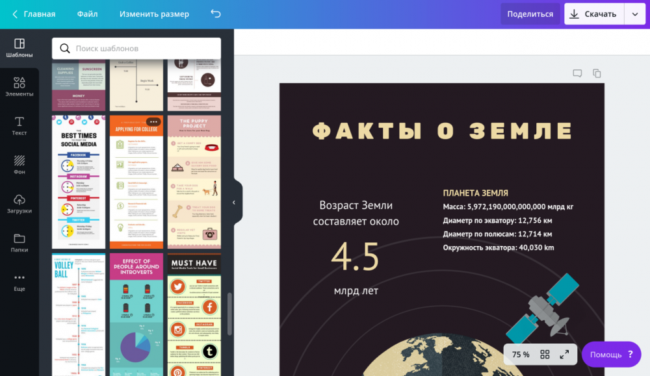Open the Файл menu
The height and width of the screenshot is (376, 650).
[x=87, y=14]
